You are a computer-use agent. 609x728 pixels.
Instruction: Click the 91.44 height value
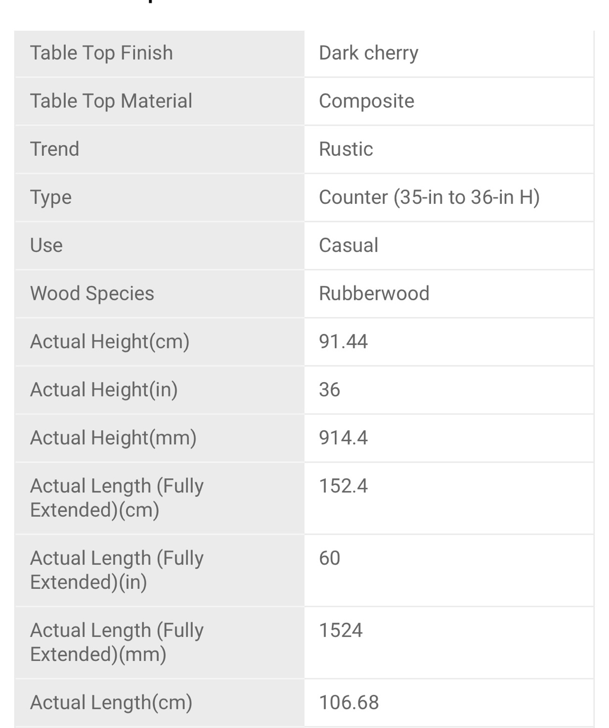point(343,342)
